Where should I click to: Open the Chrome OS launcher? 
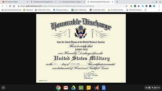pos(3,88)
